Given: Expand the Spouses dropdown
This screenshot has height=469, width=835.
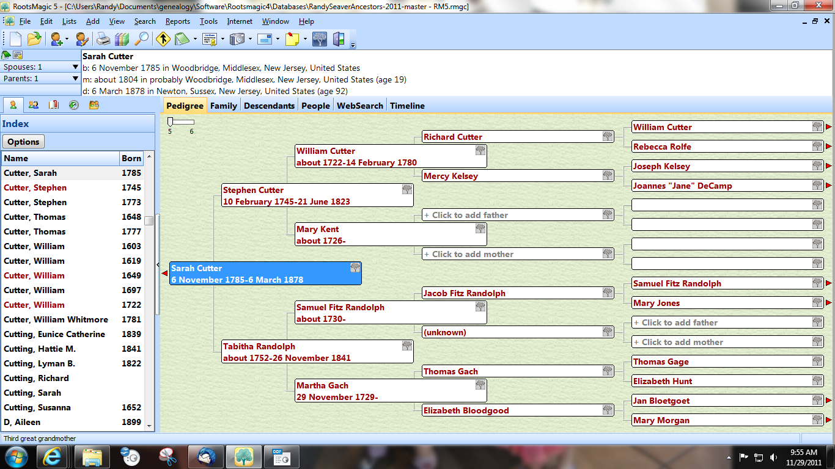Looking at the screenshot, I should tap(75, 66).
